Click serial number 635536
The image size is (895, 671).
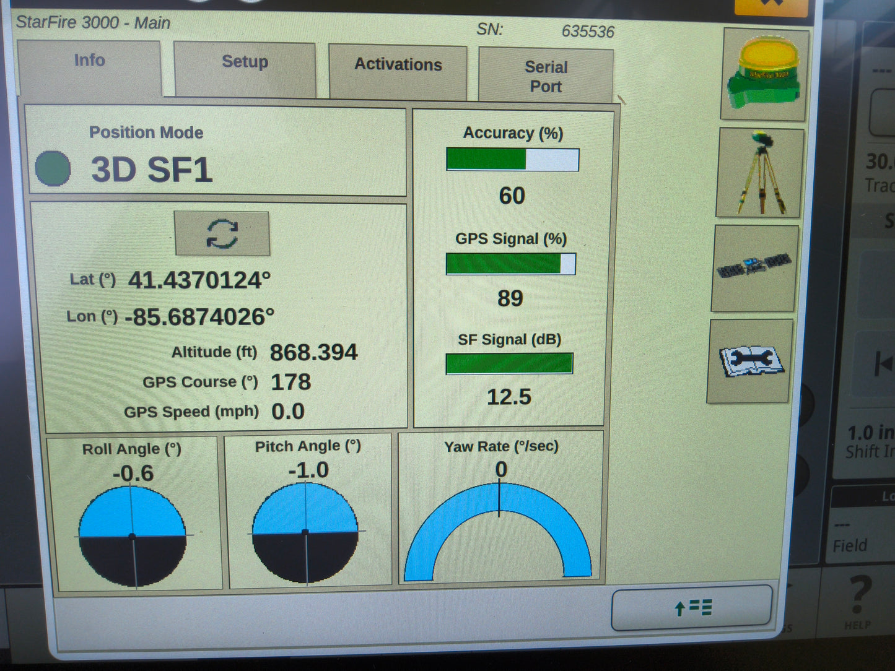(x=588, y=32)
